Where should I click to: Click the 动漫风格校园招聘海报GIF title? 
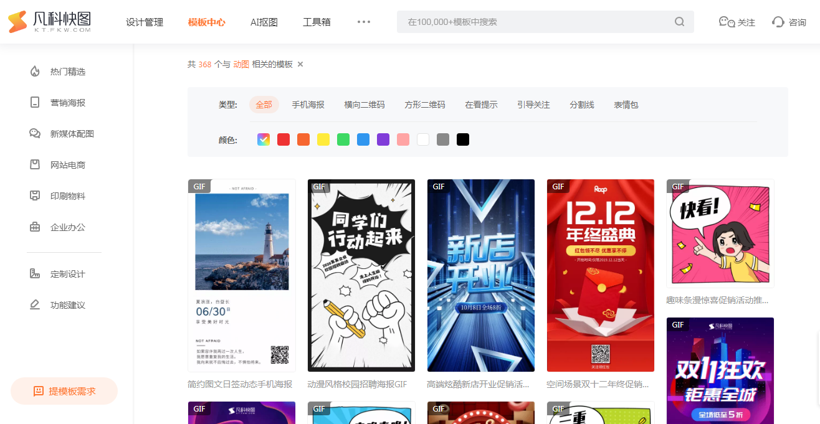click(x=357, y=384)
